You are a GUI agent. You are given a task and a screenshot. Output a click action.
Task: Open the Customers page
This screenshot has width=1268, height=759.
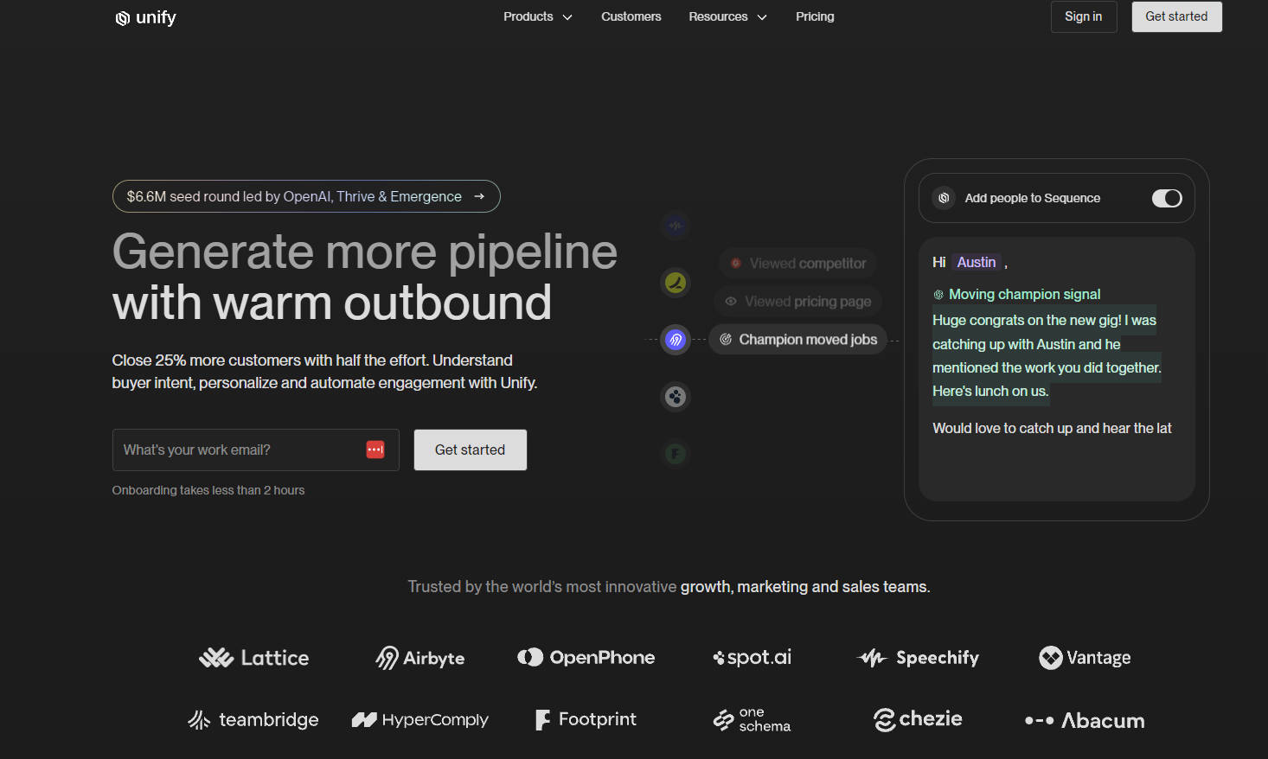(631, 16)
